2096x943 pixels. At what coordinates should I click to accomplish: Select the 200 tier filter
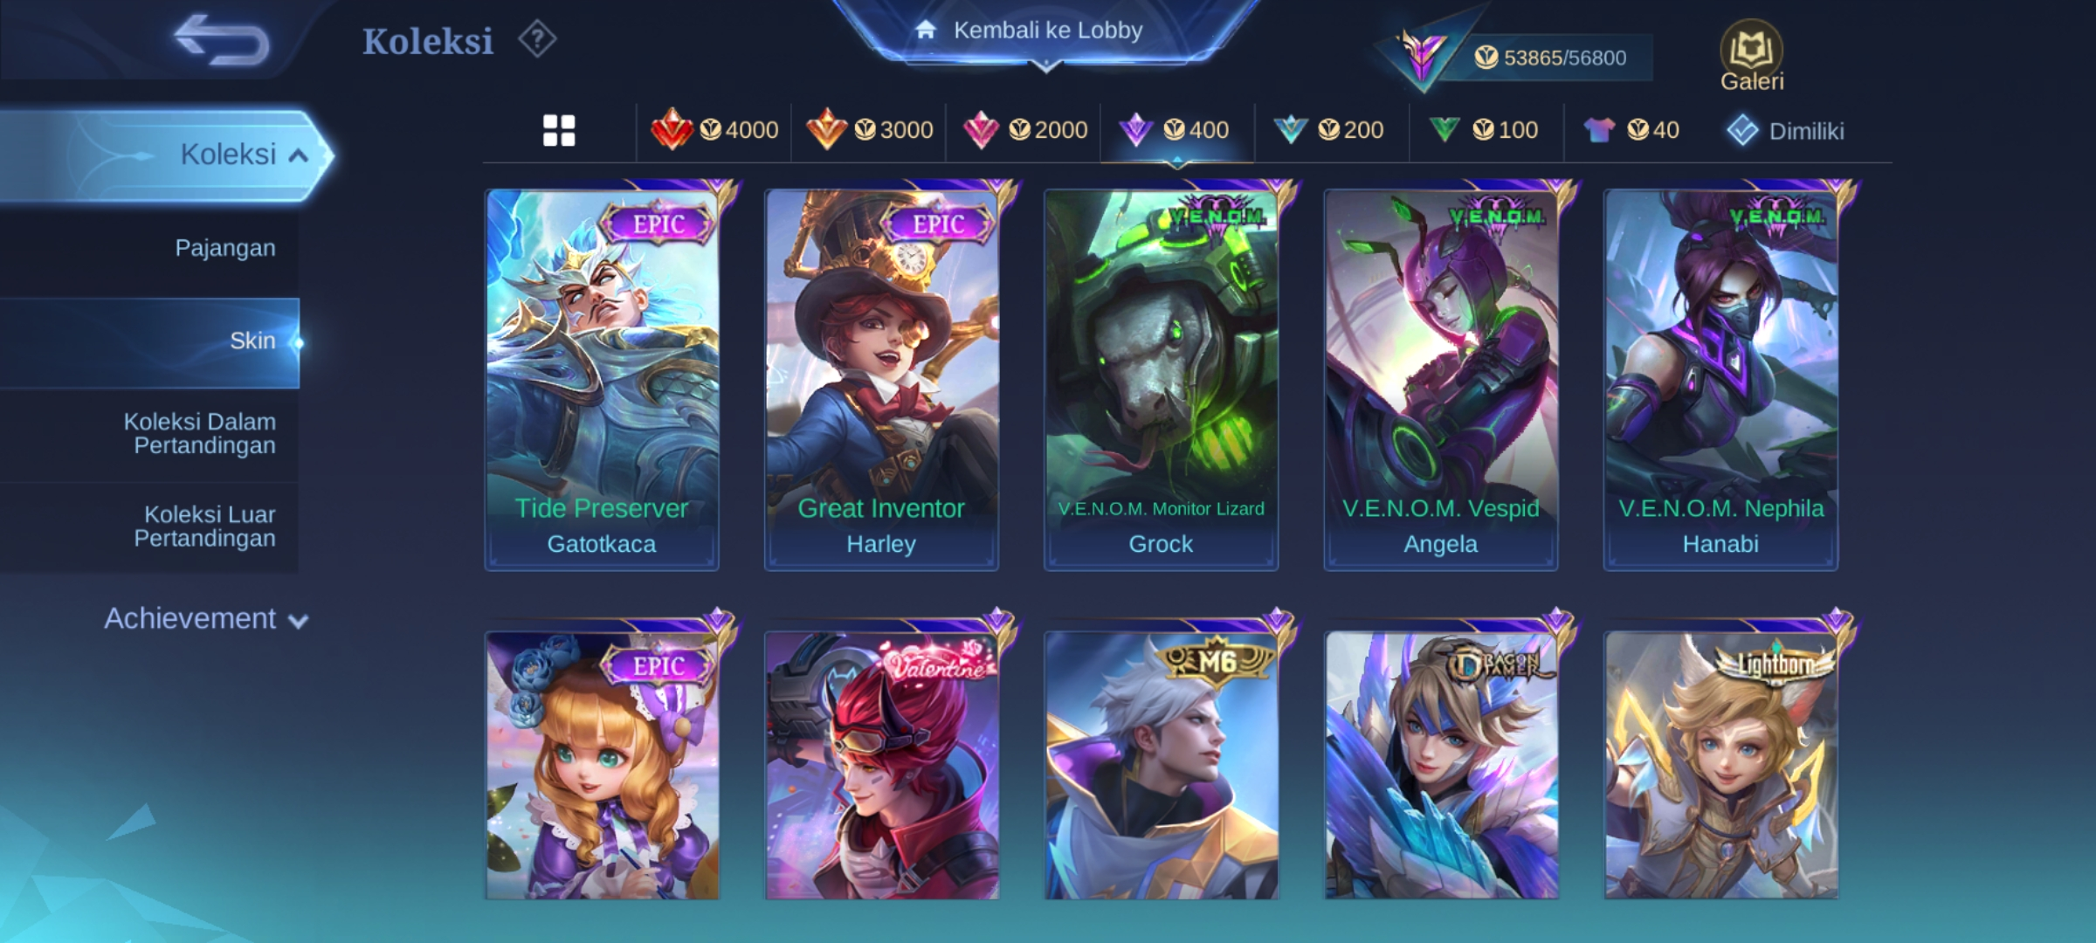tap(1331, 130)
